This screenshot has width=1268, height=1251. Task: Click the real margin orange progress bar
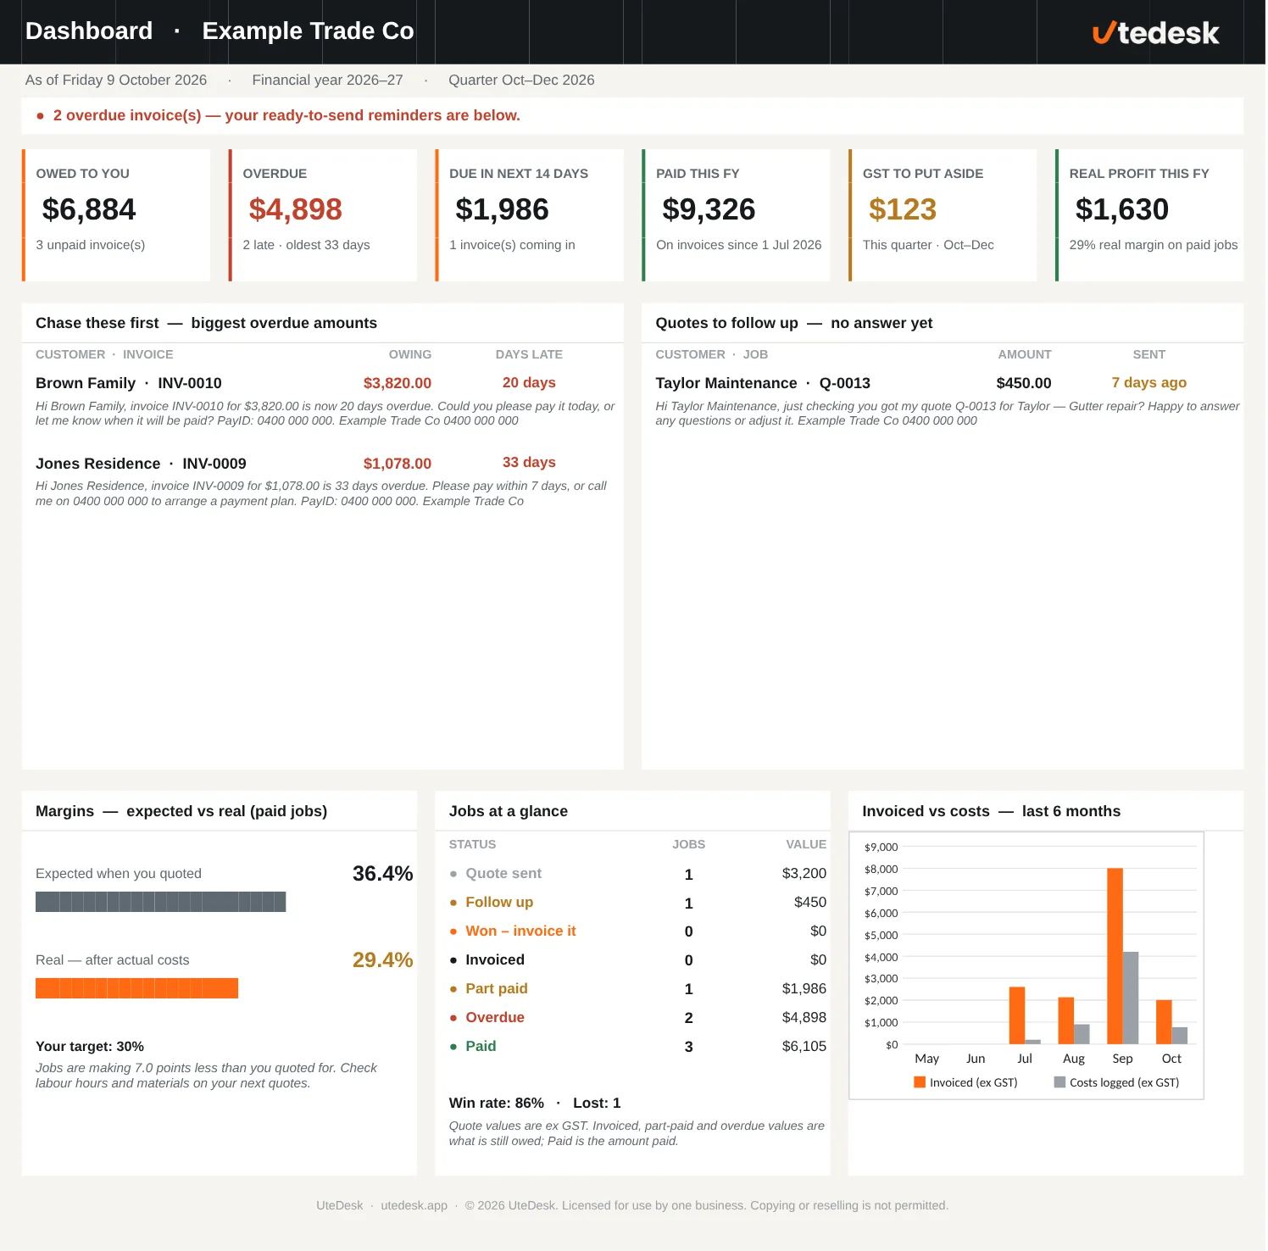point(136,988)
